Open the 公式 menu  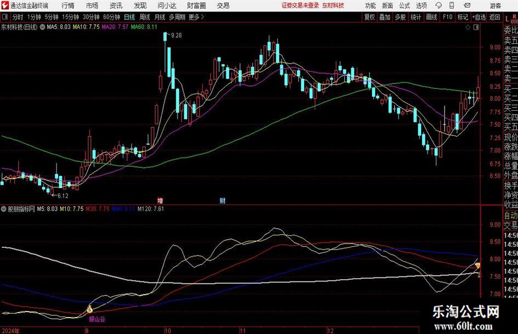[405, 5]
